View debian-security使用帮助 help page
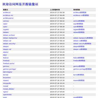 pos(82,44)
